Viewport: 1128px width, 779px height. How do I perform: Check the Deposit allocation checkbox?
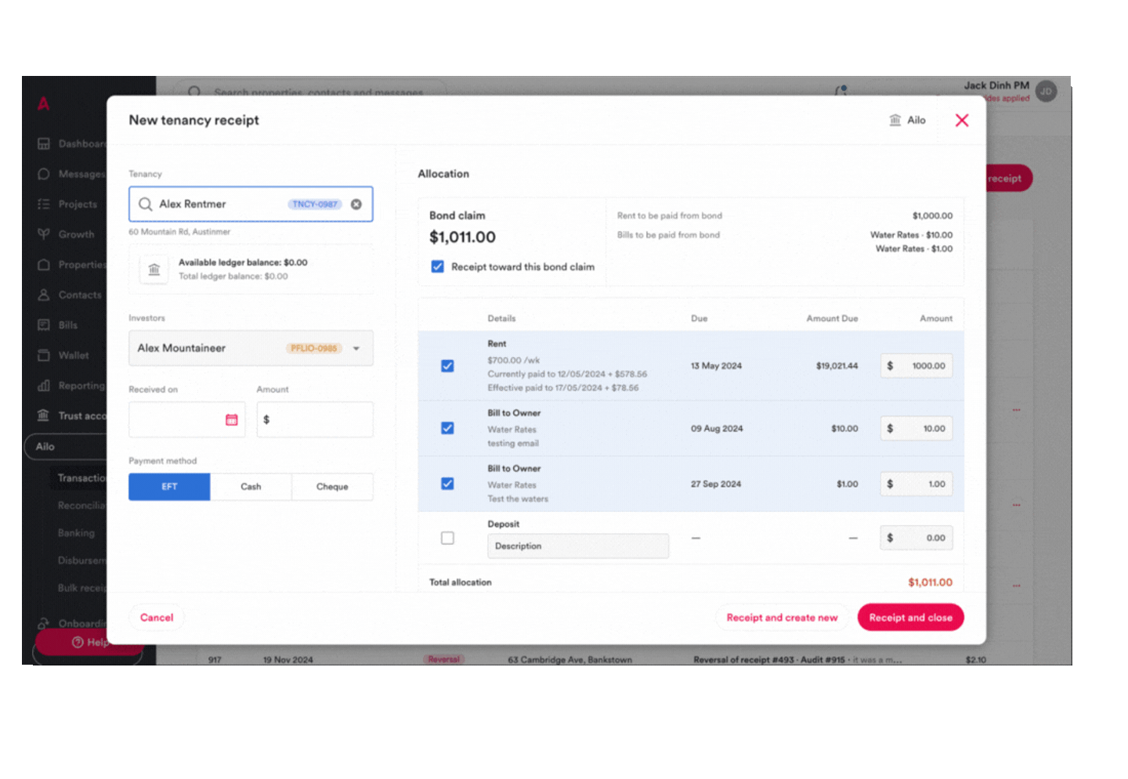click(x=447, y=538)
